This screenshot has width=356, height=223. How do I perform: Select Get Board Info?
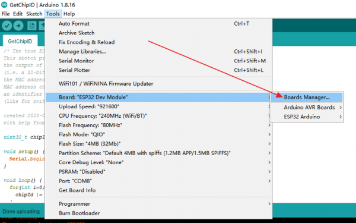[158, 190]
